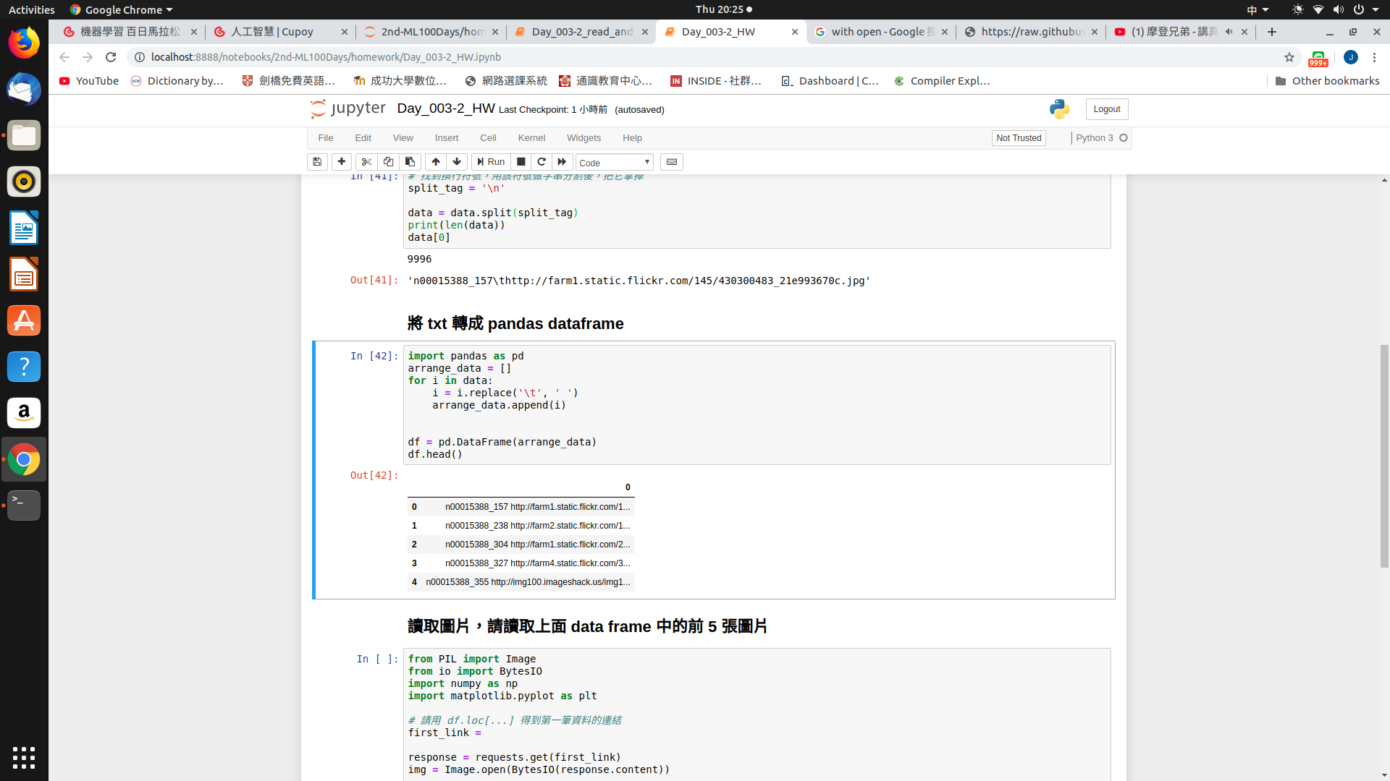Open the Chrome three-dot menu
Screen dimensions: 1390x781
pos(1374,57)
